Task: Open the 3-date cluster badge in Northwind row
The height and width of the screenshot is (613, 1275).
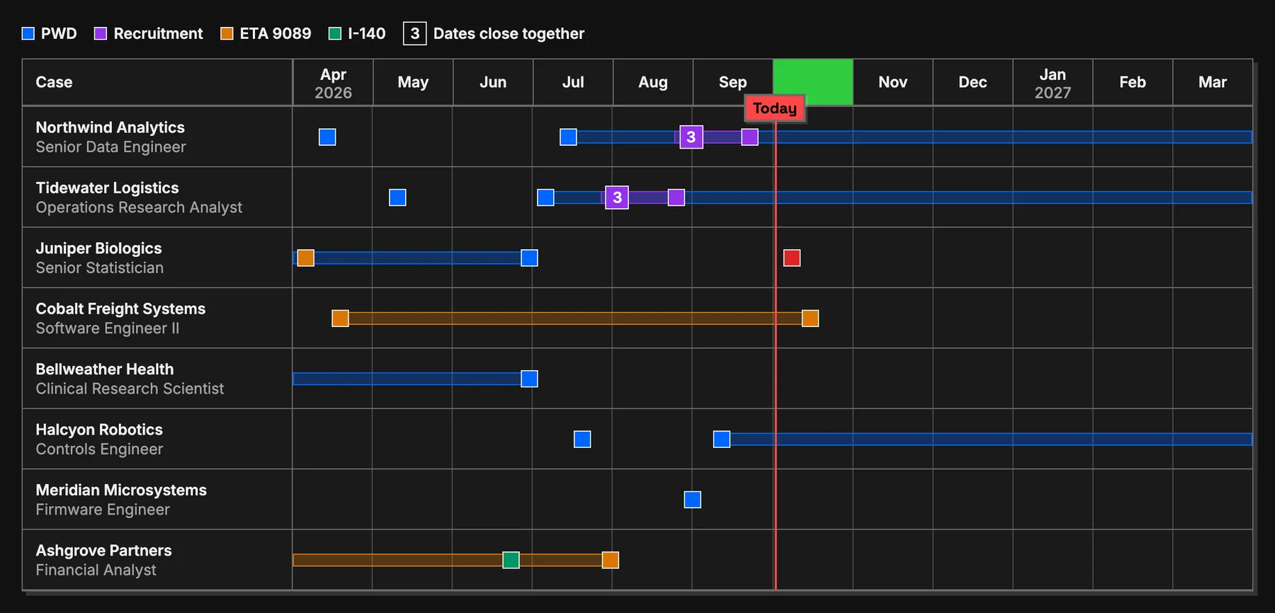Action: click(x=691, y=137)
